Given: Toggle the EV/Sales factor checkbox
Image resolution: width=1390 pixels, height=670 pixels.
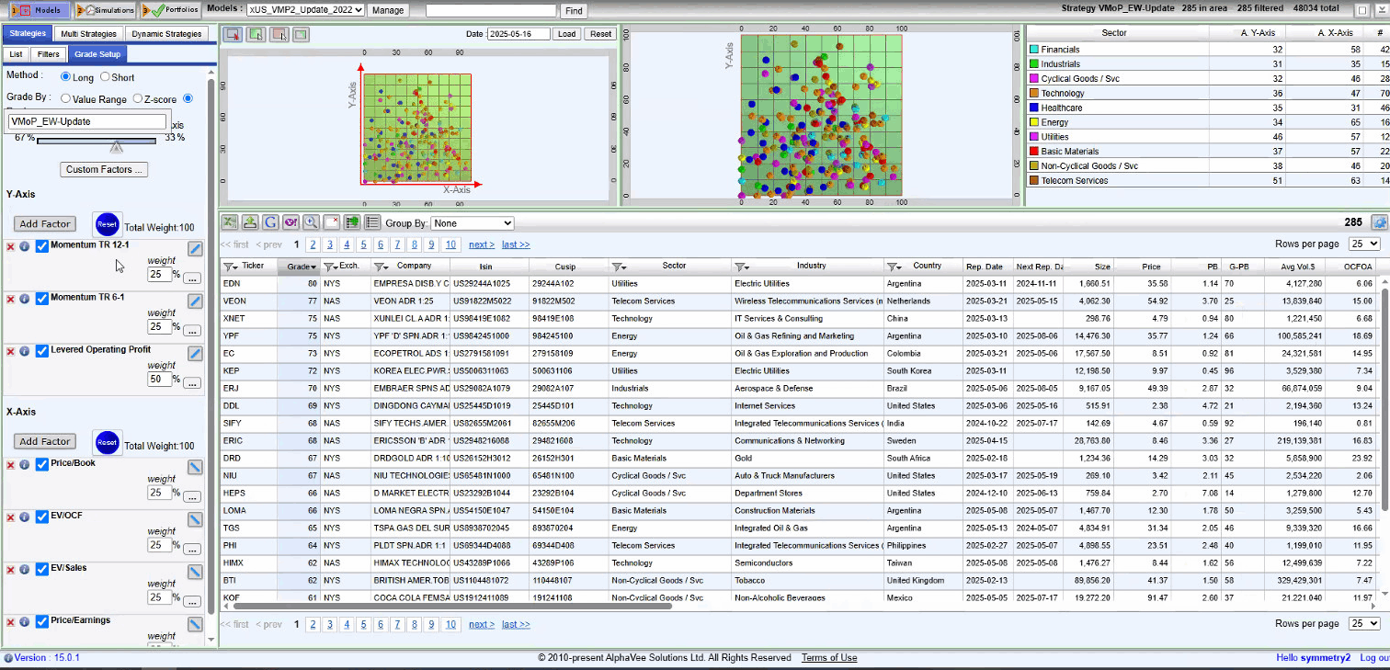Looking at the screenshot, I should click(x=41, y=569).
